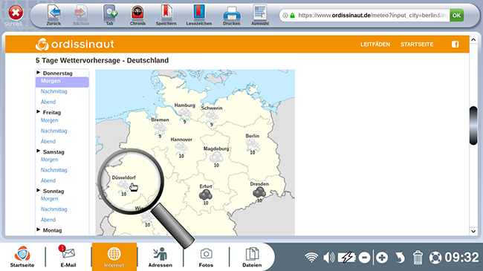Click the vertical scrollbar thumb
The height and width of the screenshot is (271, 483).
coord(473,125)
